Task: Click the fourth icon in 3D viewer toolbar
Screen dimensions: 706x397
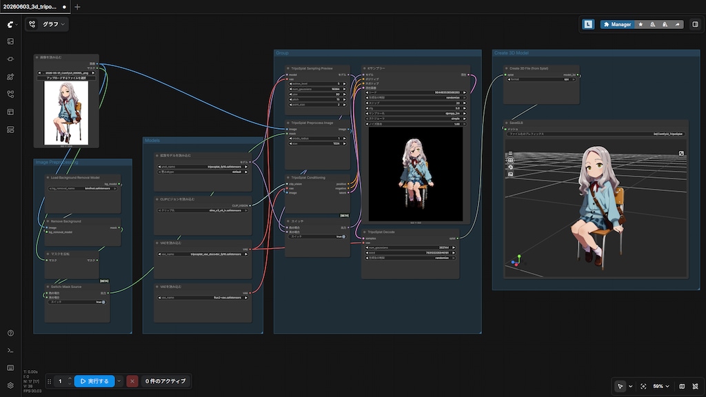Action: (x=510, y=174)
